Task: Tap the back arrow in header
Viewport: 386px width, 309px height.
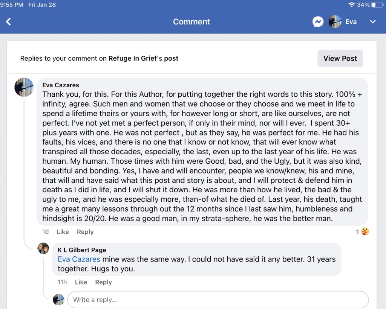Action: point(9,22)
